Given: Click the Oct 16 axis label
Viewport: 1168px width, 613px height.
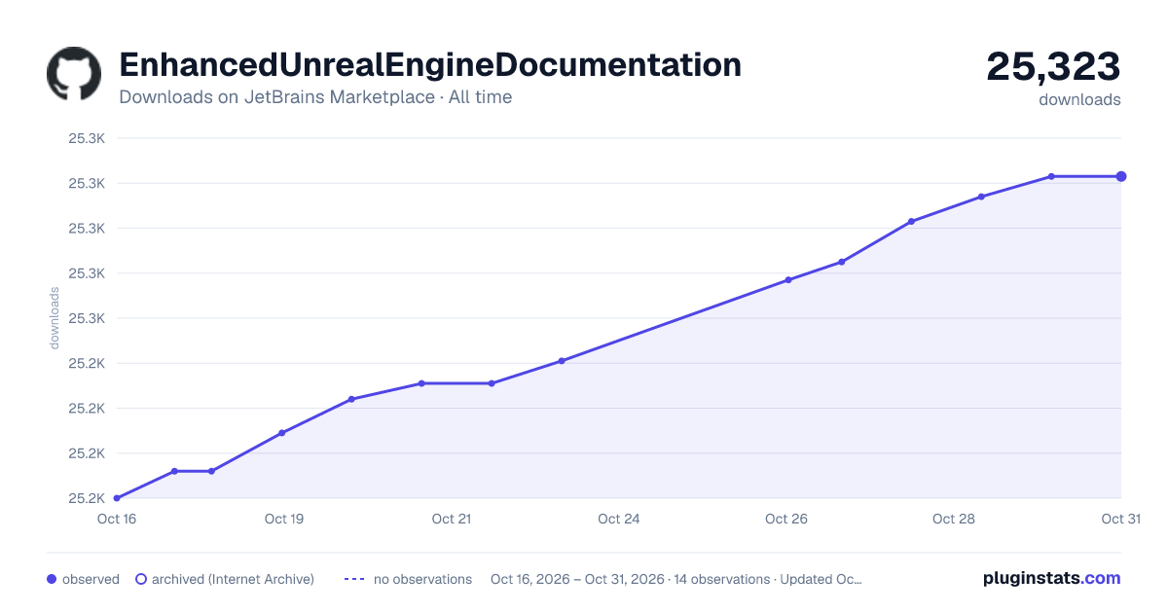Looking at the screenshot, I should click(117, 519).
